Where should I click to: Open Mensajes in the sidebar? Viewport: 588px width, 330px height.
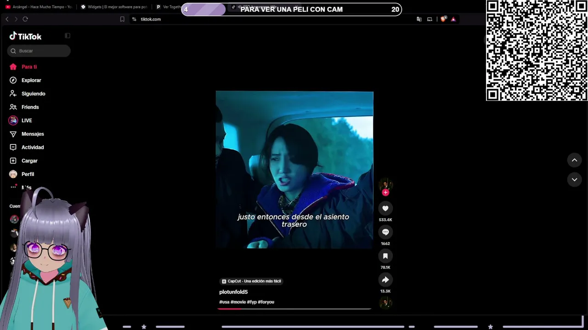point(33,134)
